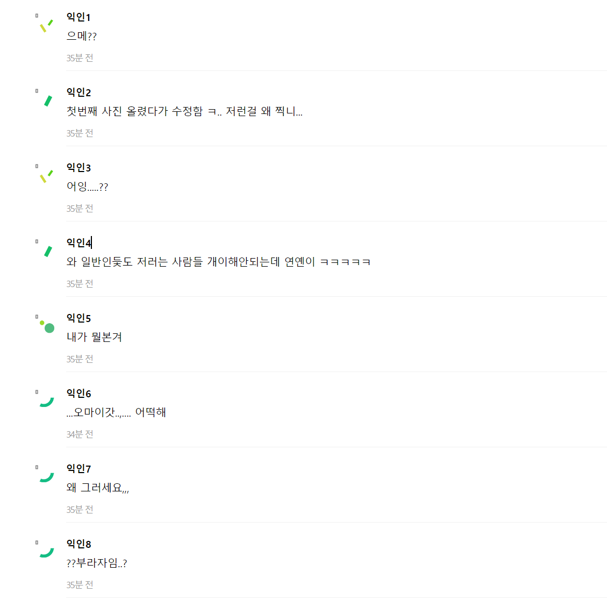Click the comment text "으메??"
This screenshot has height=600, width=607.
pos(82,37)
